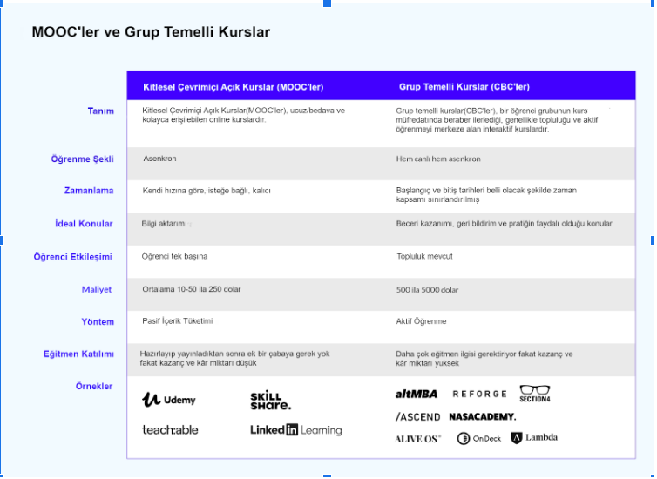Click the LinkedIn Learning logo
Screen dimensions: 657x479
295,430
